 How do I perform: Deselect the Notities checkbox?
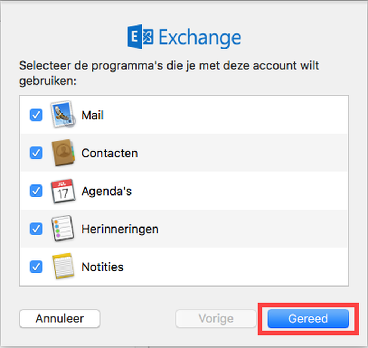pyautogui.click(x=36, y=267)
